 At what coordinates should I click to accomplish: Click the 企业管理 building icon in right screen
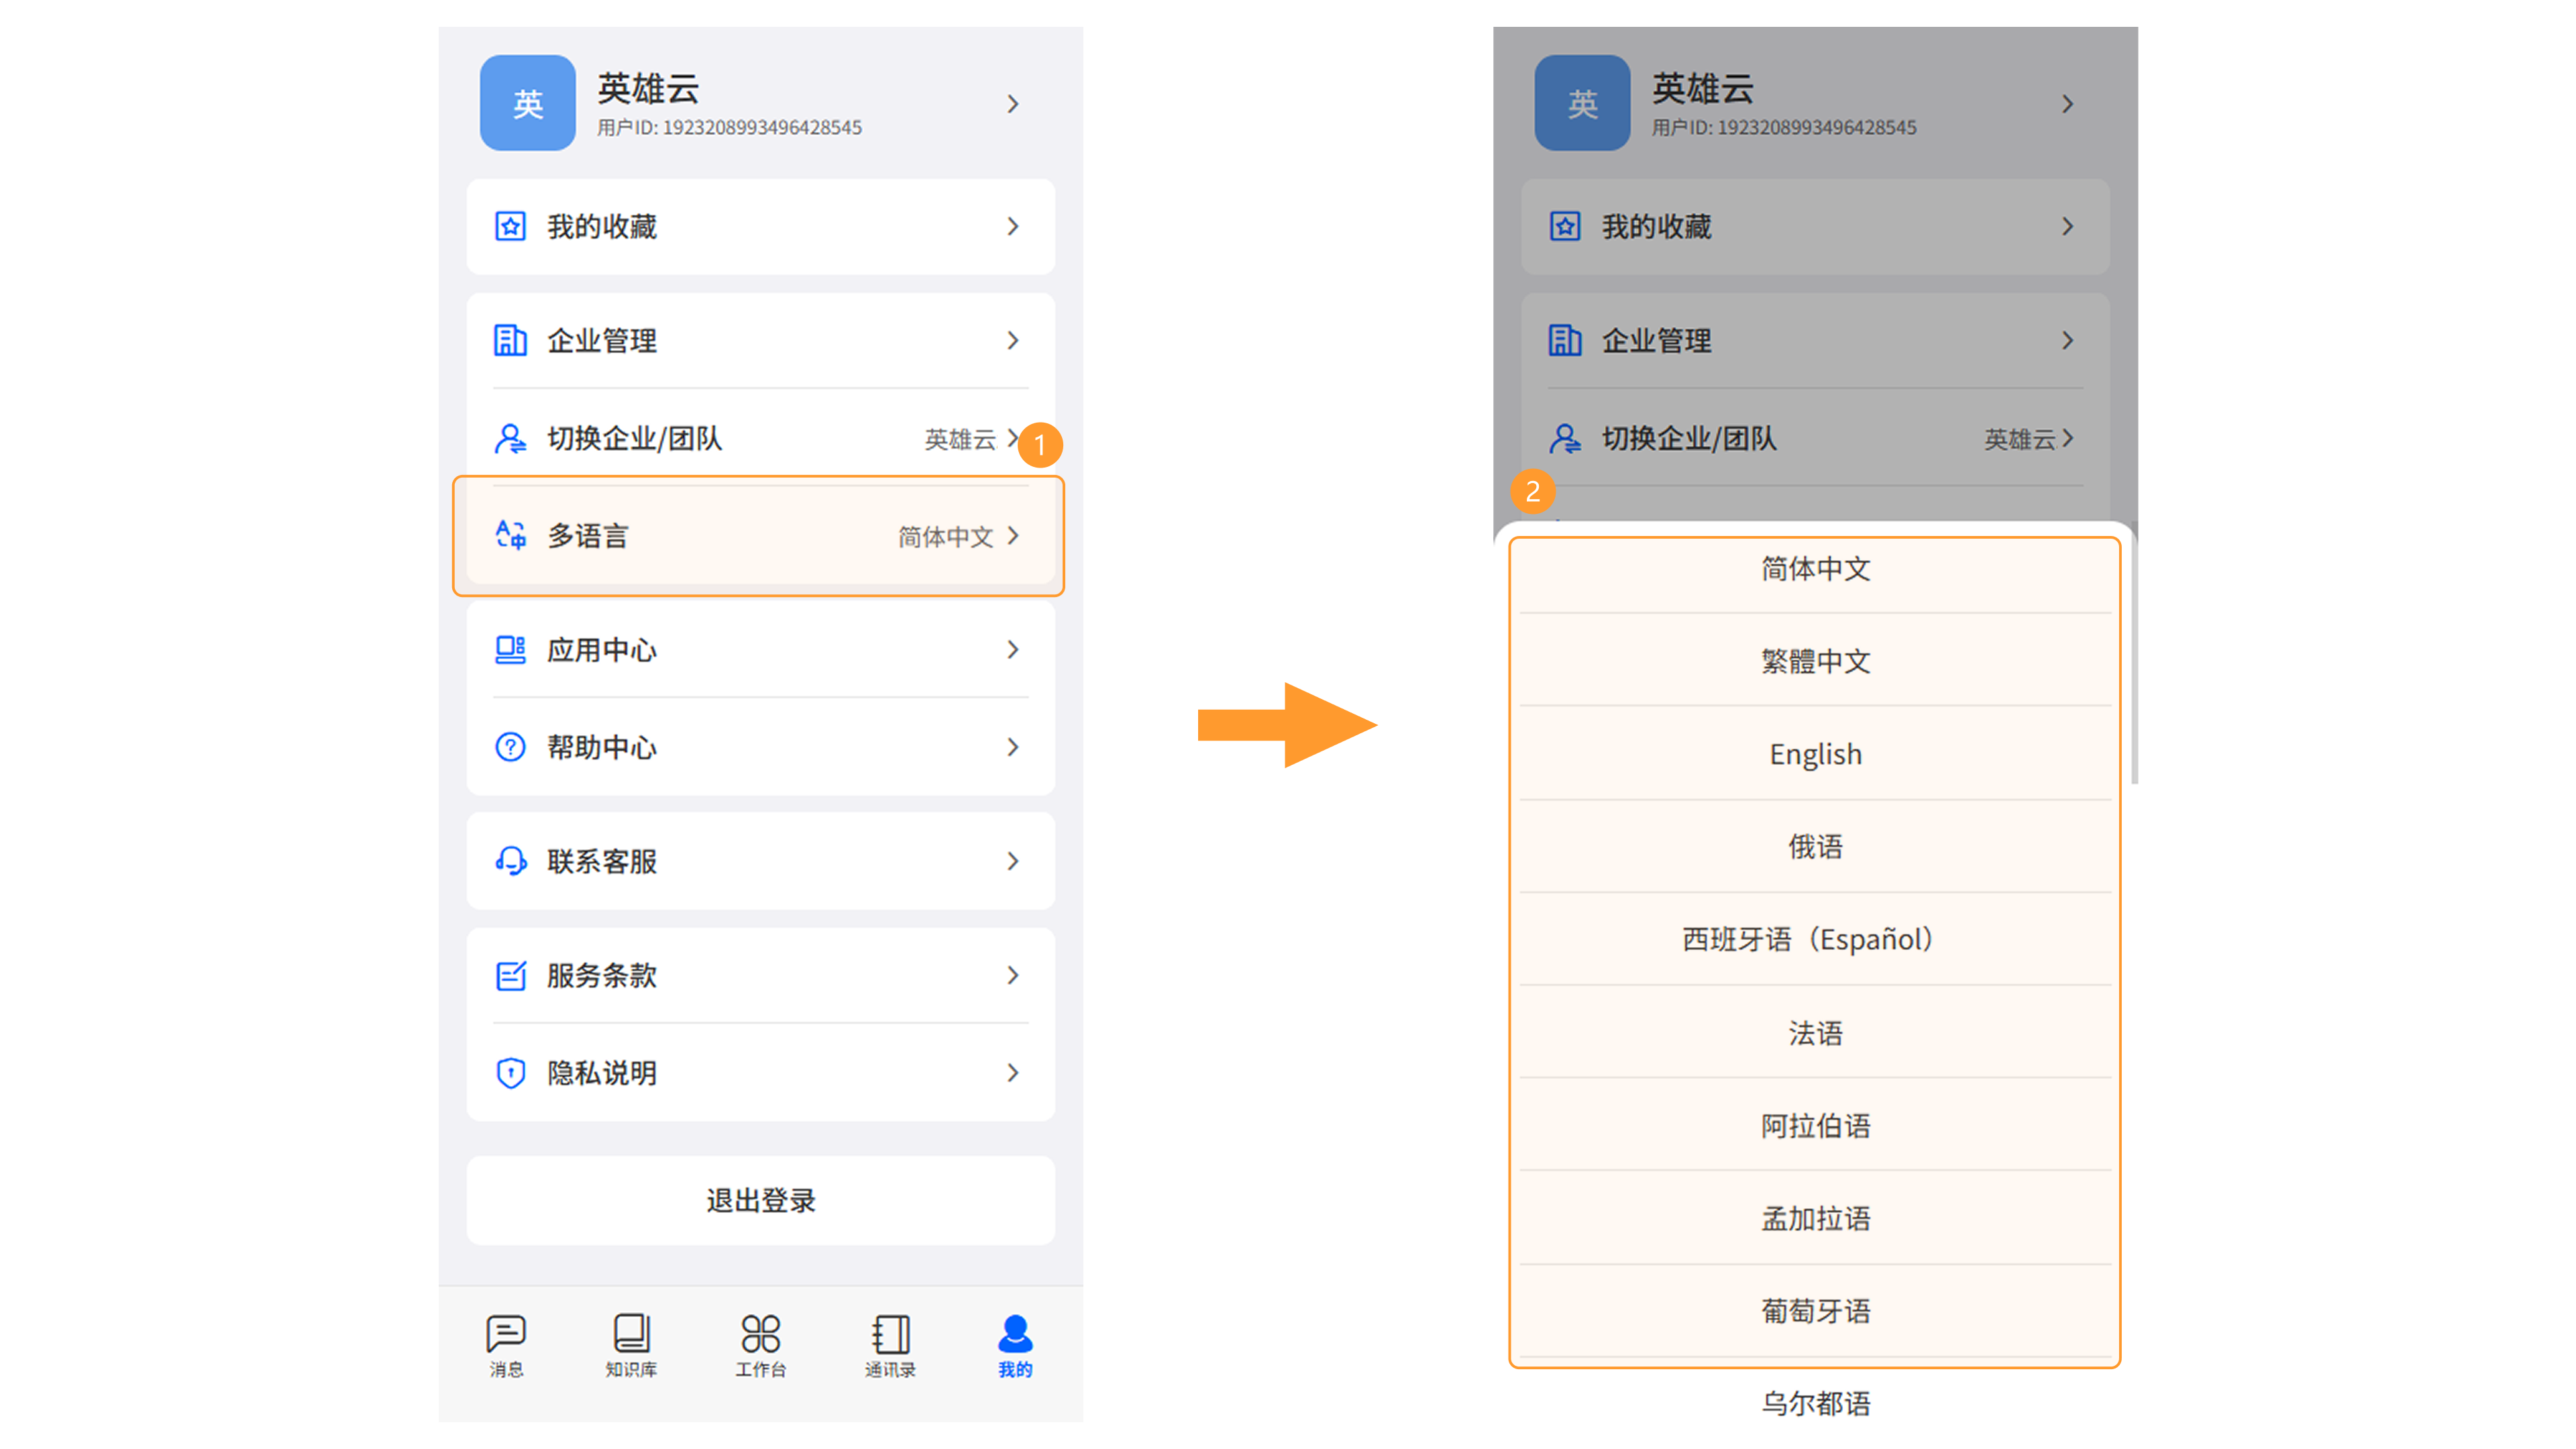[1565, 341]
